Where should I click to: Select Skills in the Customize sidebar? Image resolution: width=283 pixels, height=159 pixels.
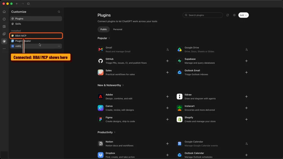[36, 24]
